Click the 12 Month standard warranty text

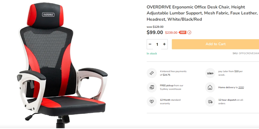[x=170, y=102]
